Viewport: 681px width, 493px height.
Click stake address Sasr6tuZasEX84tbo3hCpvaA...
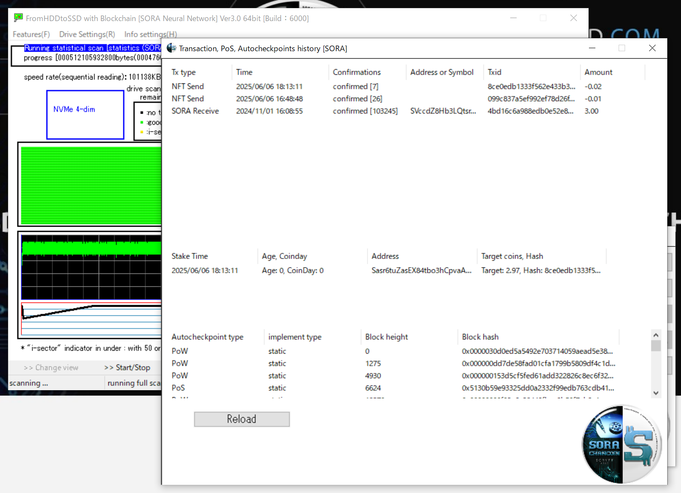click(422, 271)
